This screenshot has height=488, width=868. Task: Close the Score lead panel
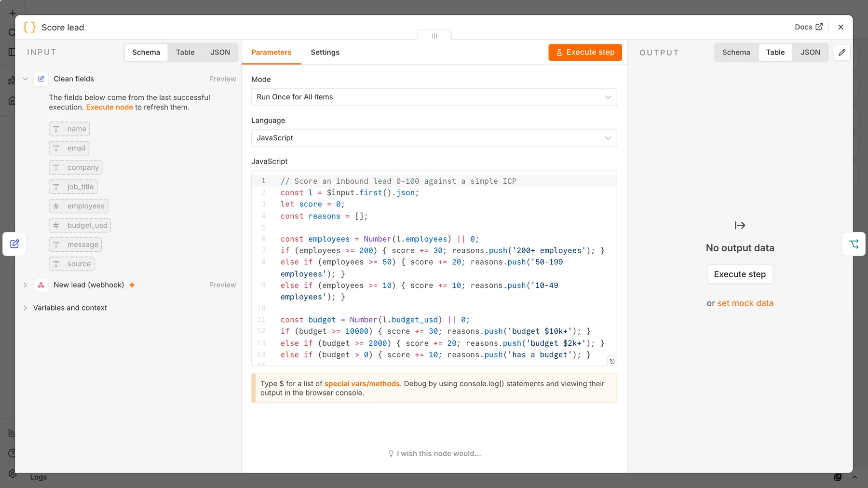[841, 27]
